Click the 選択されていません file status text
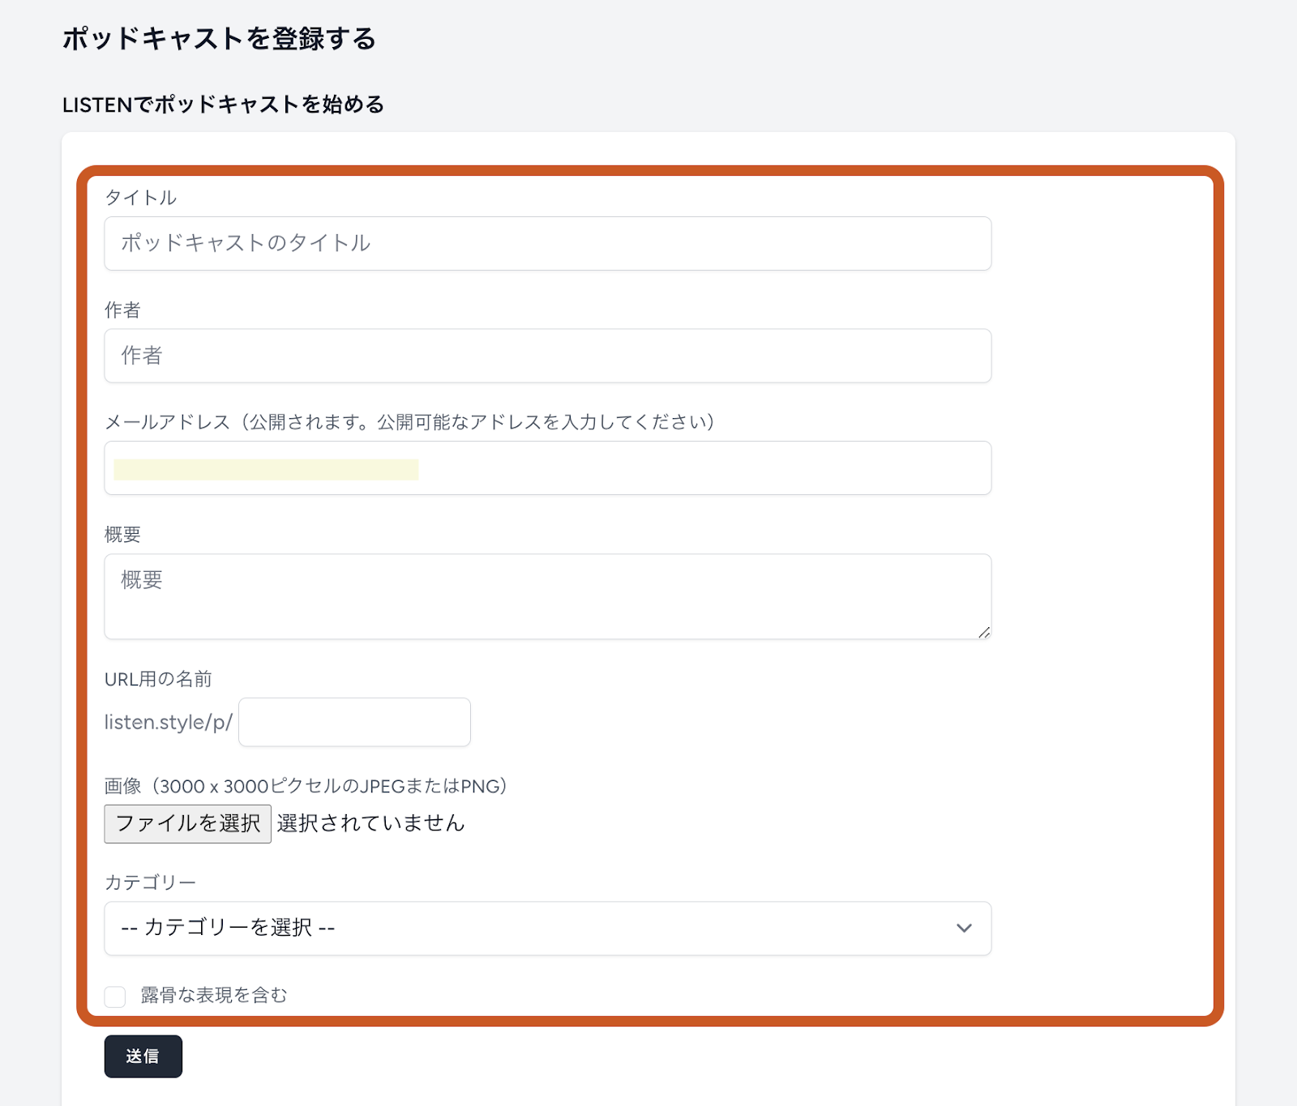The image size is (1297, 1106). [x=370, y=823]
